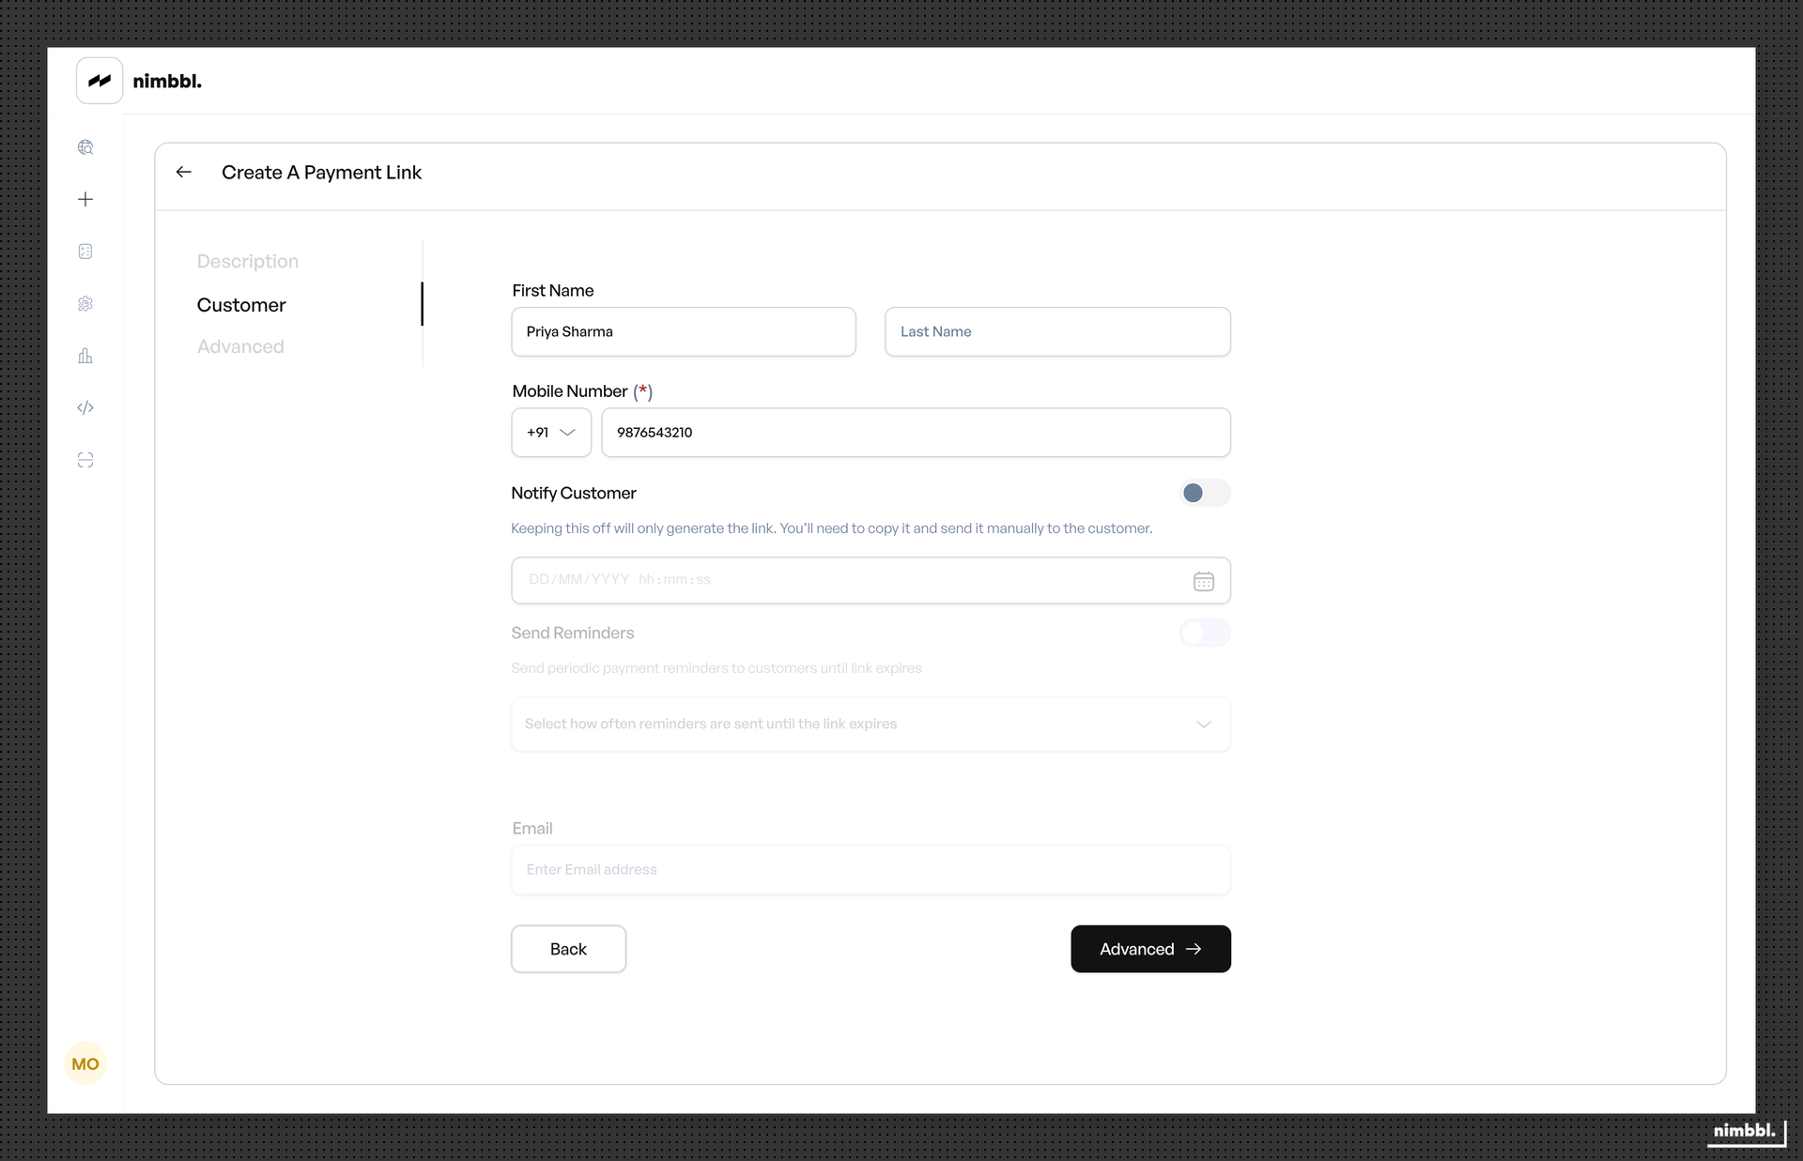This screenshot has width=1803, height=1161.
Task: Click inside the Last Name input field
Action: coord(1056,331)
